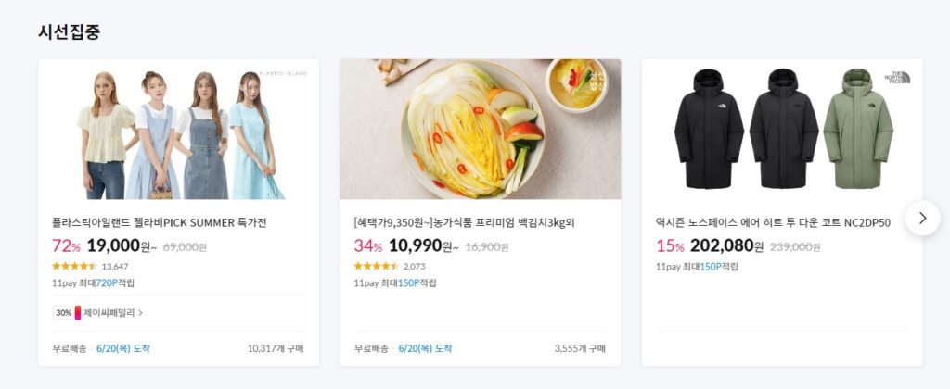Click the 플라스틱아일랜드 젤라비PICK SUMMER title
Image resolution: width=950 pixels, height=389 pixels.
(160, 222)
